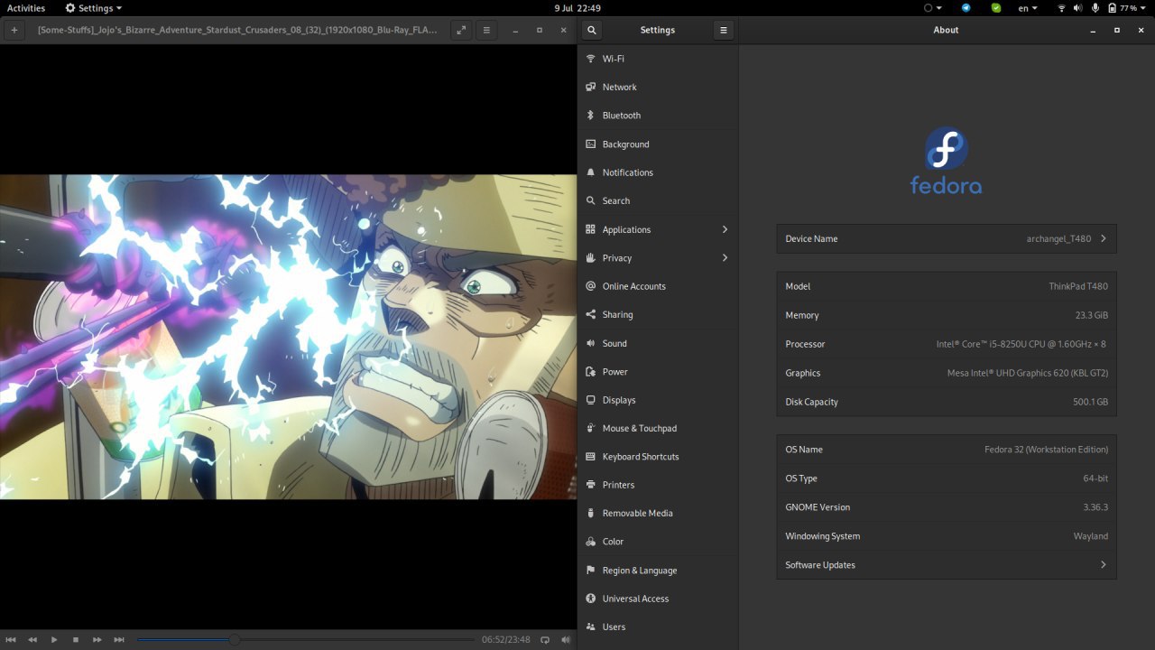
Task: Open Color settings panel
Action: coord(658,542)
